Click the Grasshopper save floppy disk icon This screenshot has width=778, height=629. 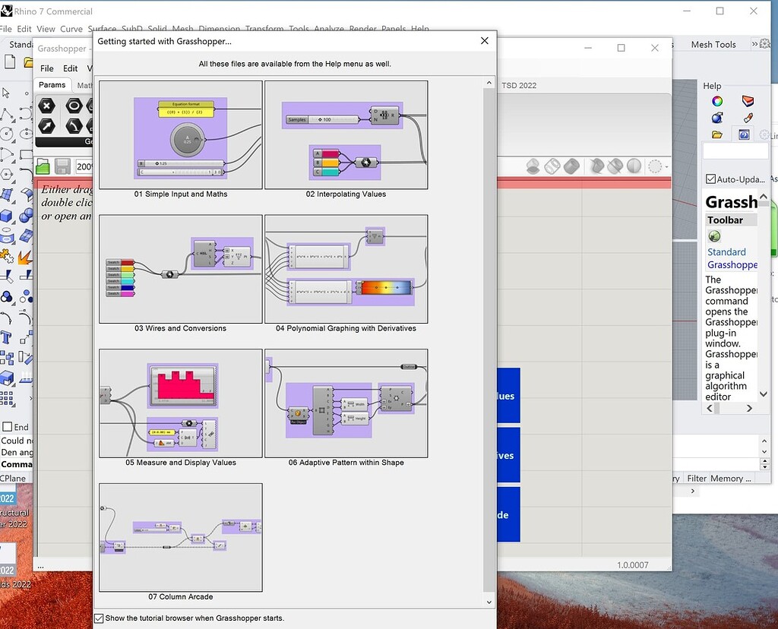(63, 166)
